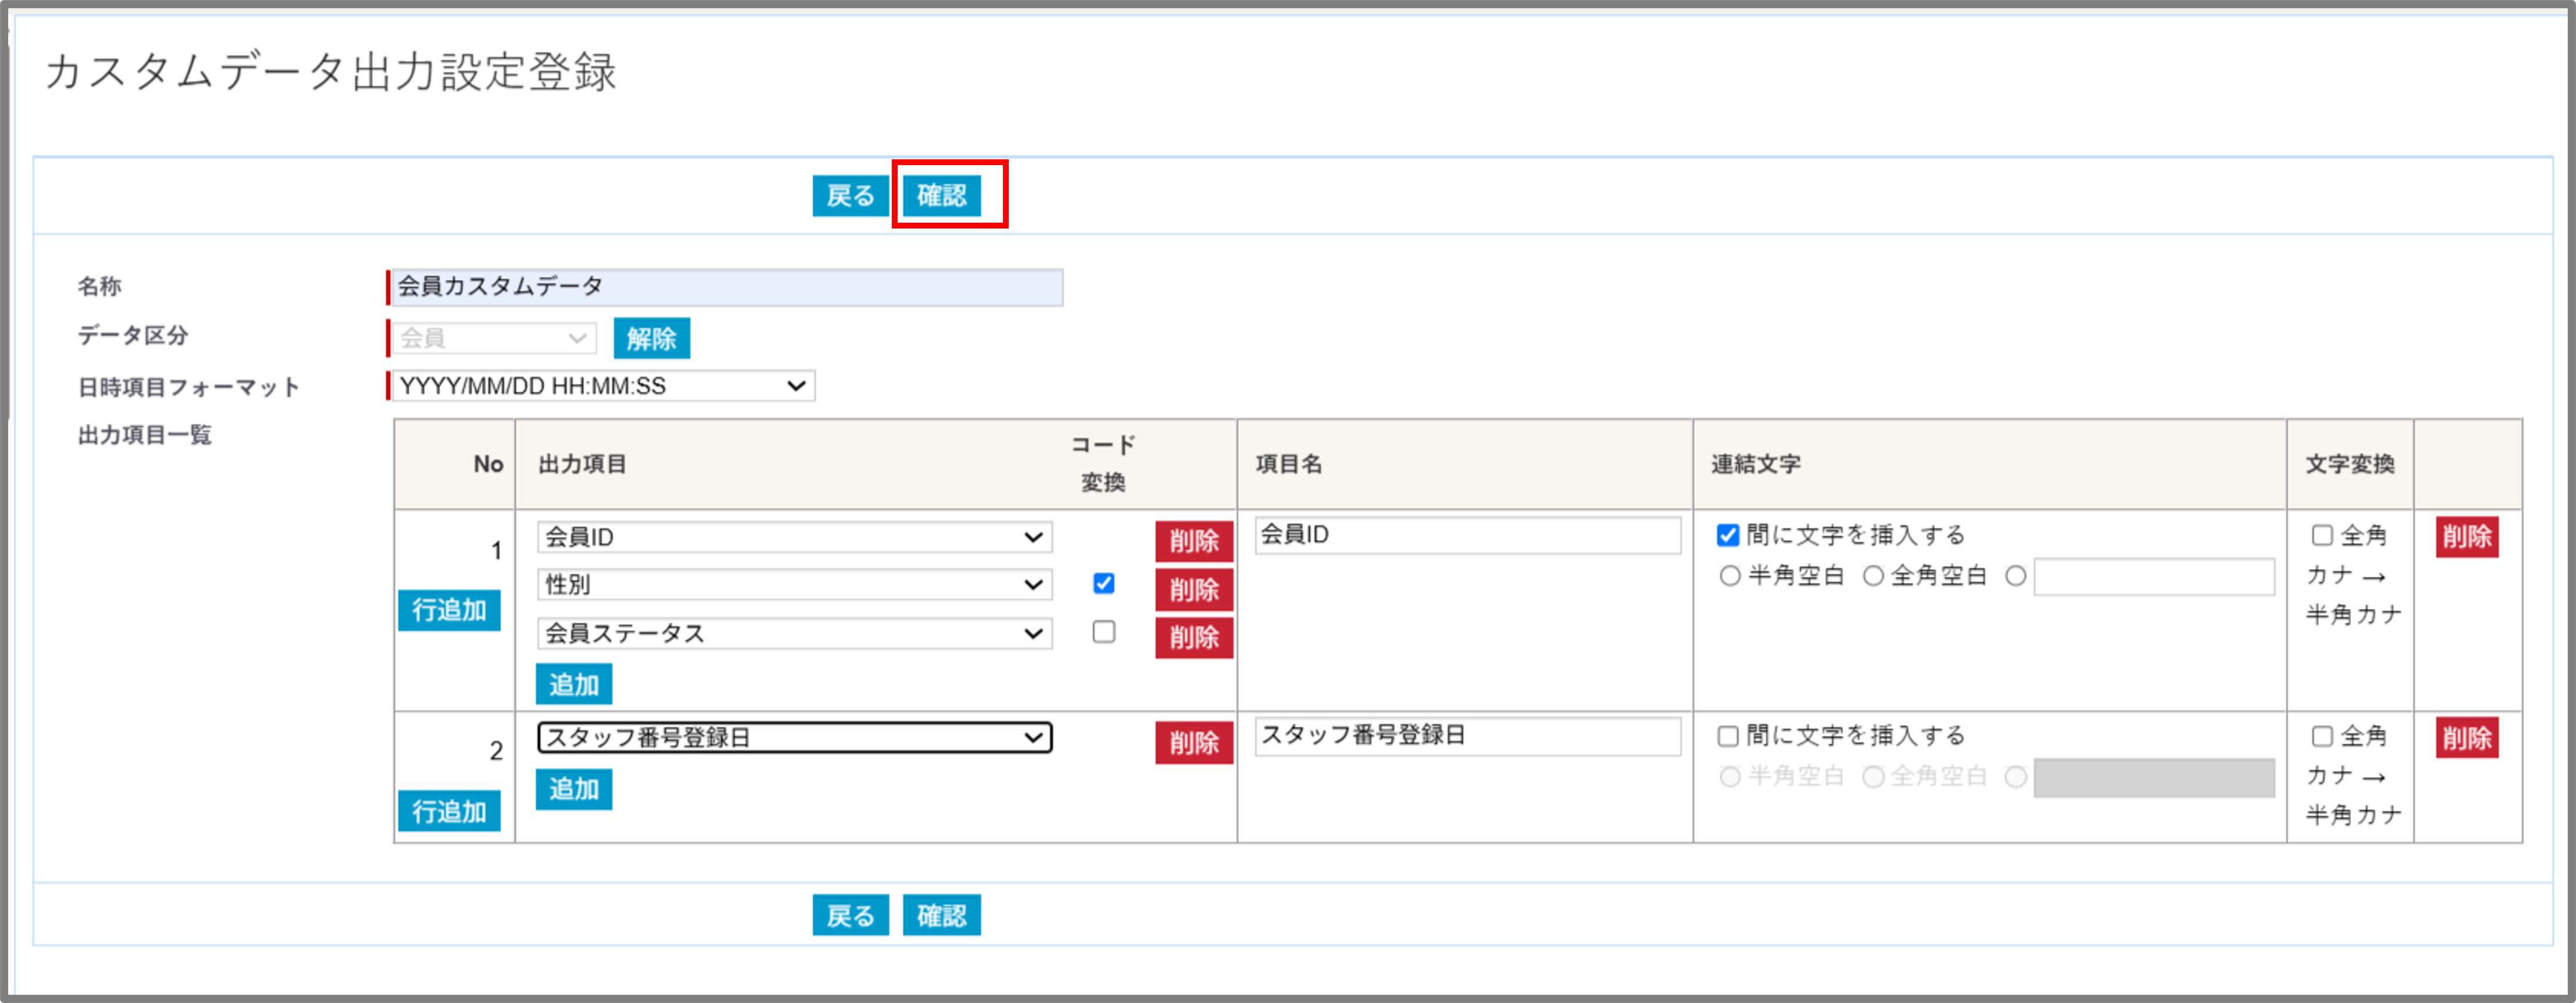
Task: Open 日時項目フォーマット dropdown
Action: click(x=603, y=386)
